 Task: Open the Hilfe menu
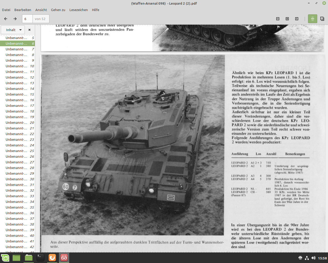(x=96, y=10)
